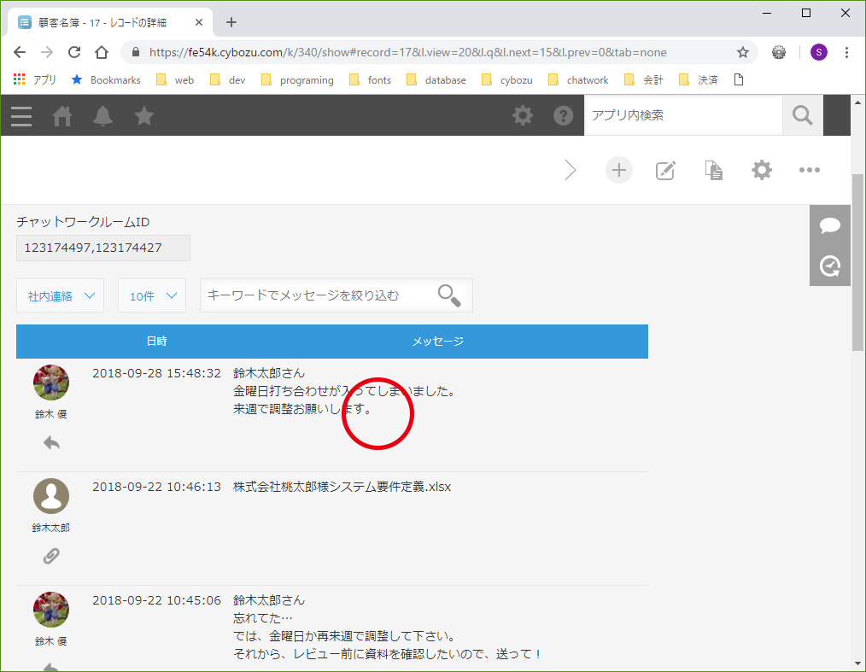Edit this record pencil icon
This screenshot has height=672, width=866.
click(665, 170)
